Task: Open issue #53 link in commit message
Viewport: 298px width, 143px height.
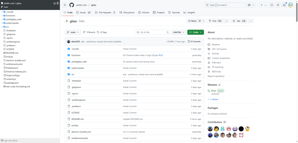Action: 160,55
